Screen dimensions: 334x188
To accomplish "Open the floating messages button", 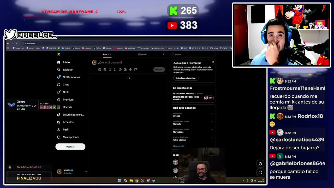I will pyautogui.click(x=260, y=172).
